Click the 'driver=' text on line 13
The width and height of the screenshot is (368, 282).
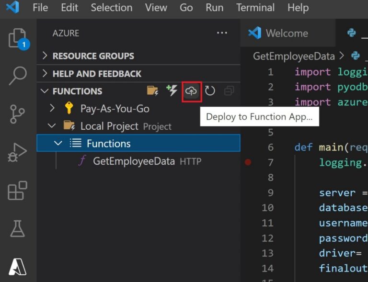340,253
